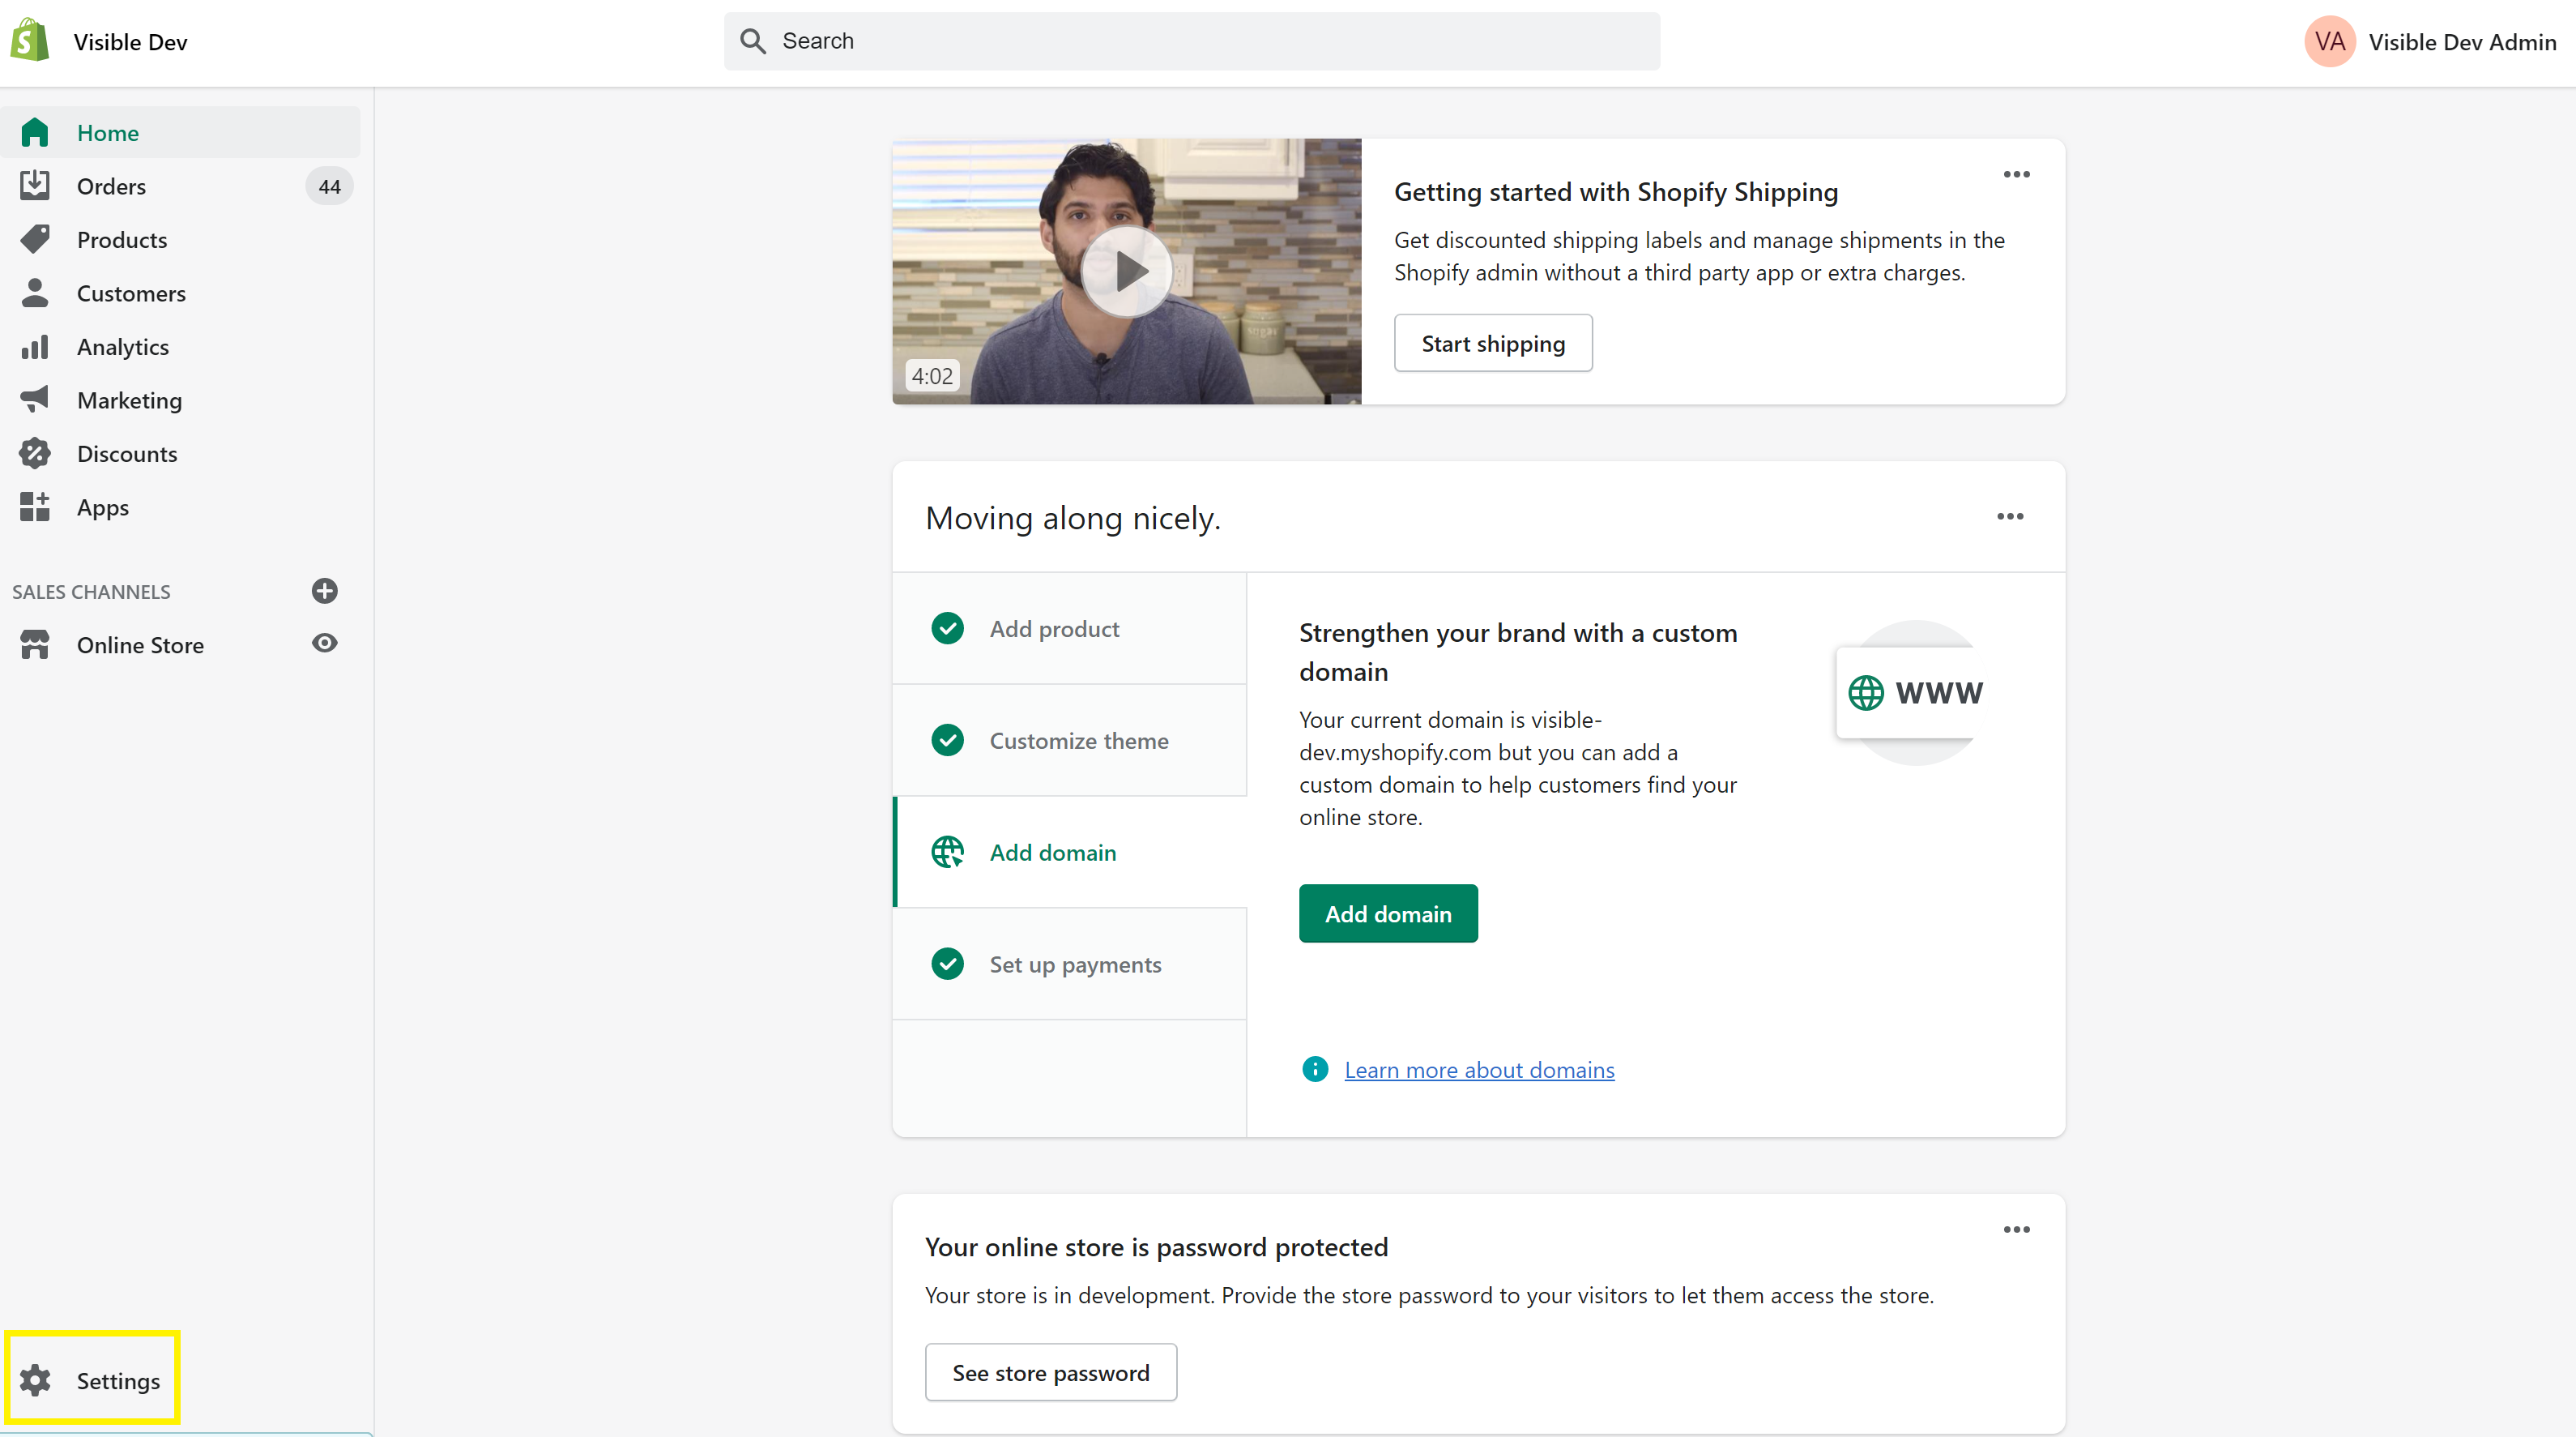Click the shipping video thumbnail duration 4:02
The width and height of the screenshot is (2576, 1437).
pyautogui.click(x=931, y=375)
